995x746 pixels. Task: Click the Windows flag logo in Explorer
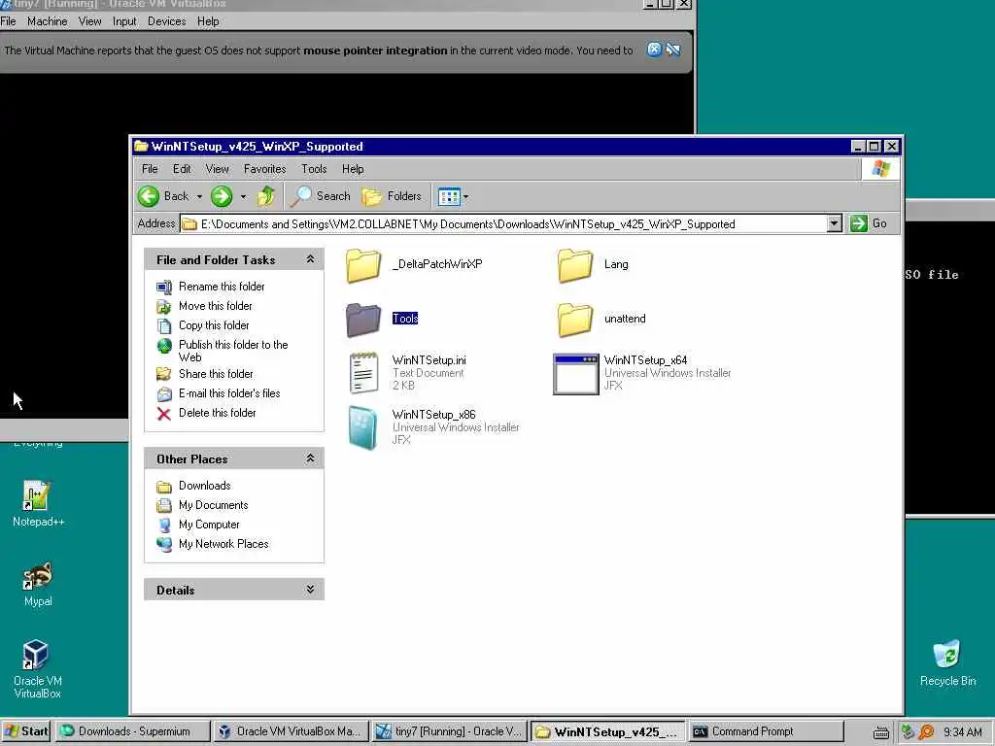(x=880, y=169)
